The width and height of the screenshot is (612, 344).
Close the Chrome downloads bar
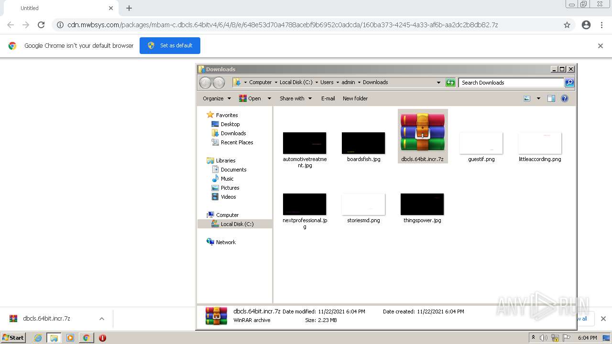(603, 319)
